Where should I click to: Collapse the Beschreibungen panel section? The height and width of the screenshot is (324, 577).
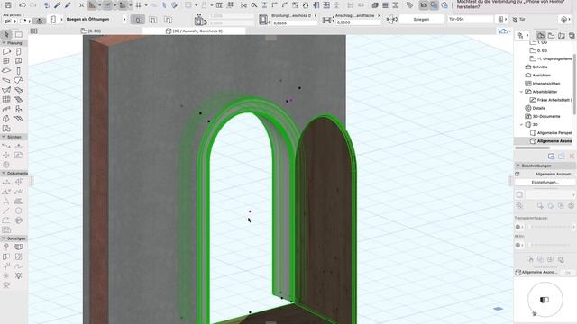[x=518, y=166]
